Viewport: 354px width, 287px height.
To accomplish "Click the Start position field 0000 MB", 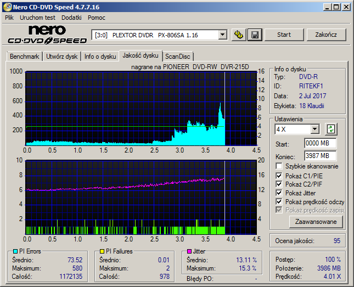I will pos(320,143).
